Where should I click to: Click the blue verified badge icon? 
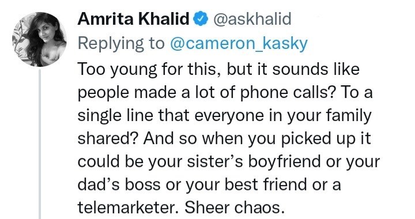point(201,19)
